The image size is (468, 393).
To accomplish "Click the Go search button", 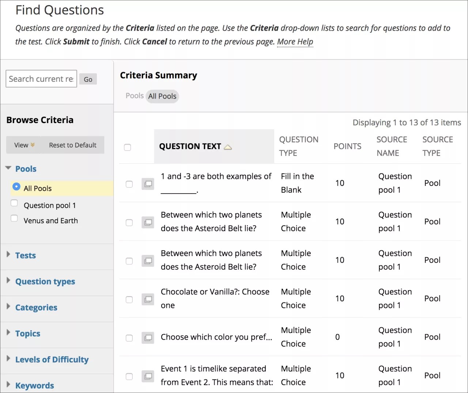I will 88,79.
